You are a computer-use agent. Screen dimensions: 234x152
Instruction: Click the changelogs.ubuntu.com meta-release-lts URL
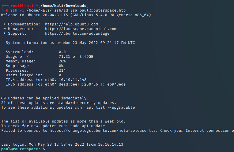(x=103, y=130)
